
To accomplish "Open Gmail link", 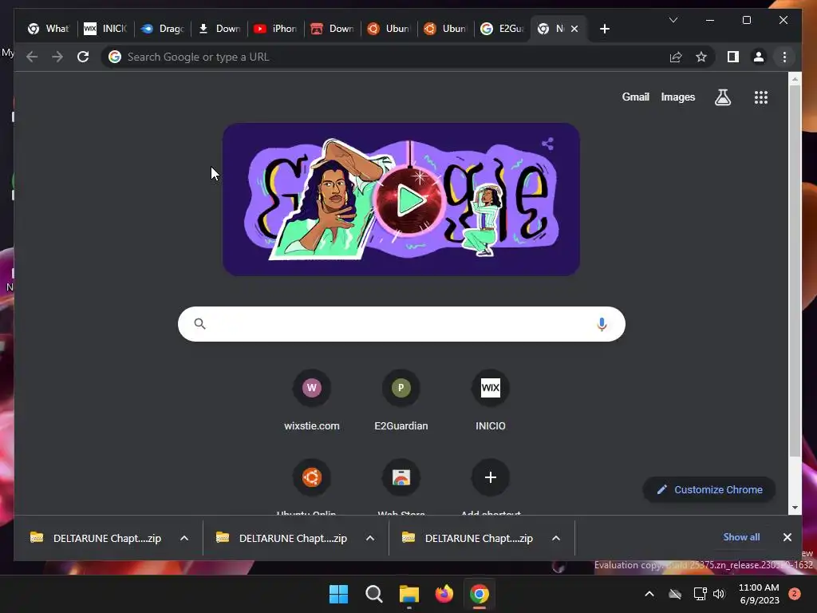I will point(635,97).
